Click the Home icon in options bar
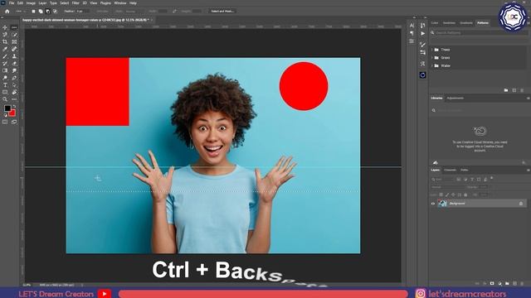The width and height of the screenshot is (531, 298). (x=7, y=11)
